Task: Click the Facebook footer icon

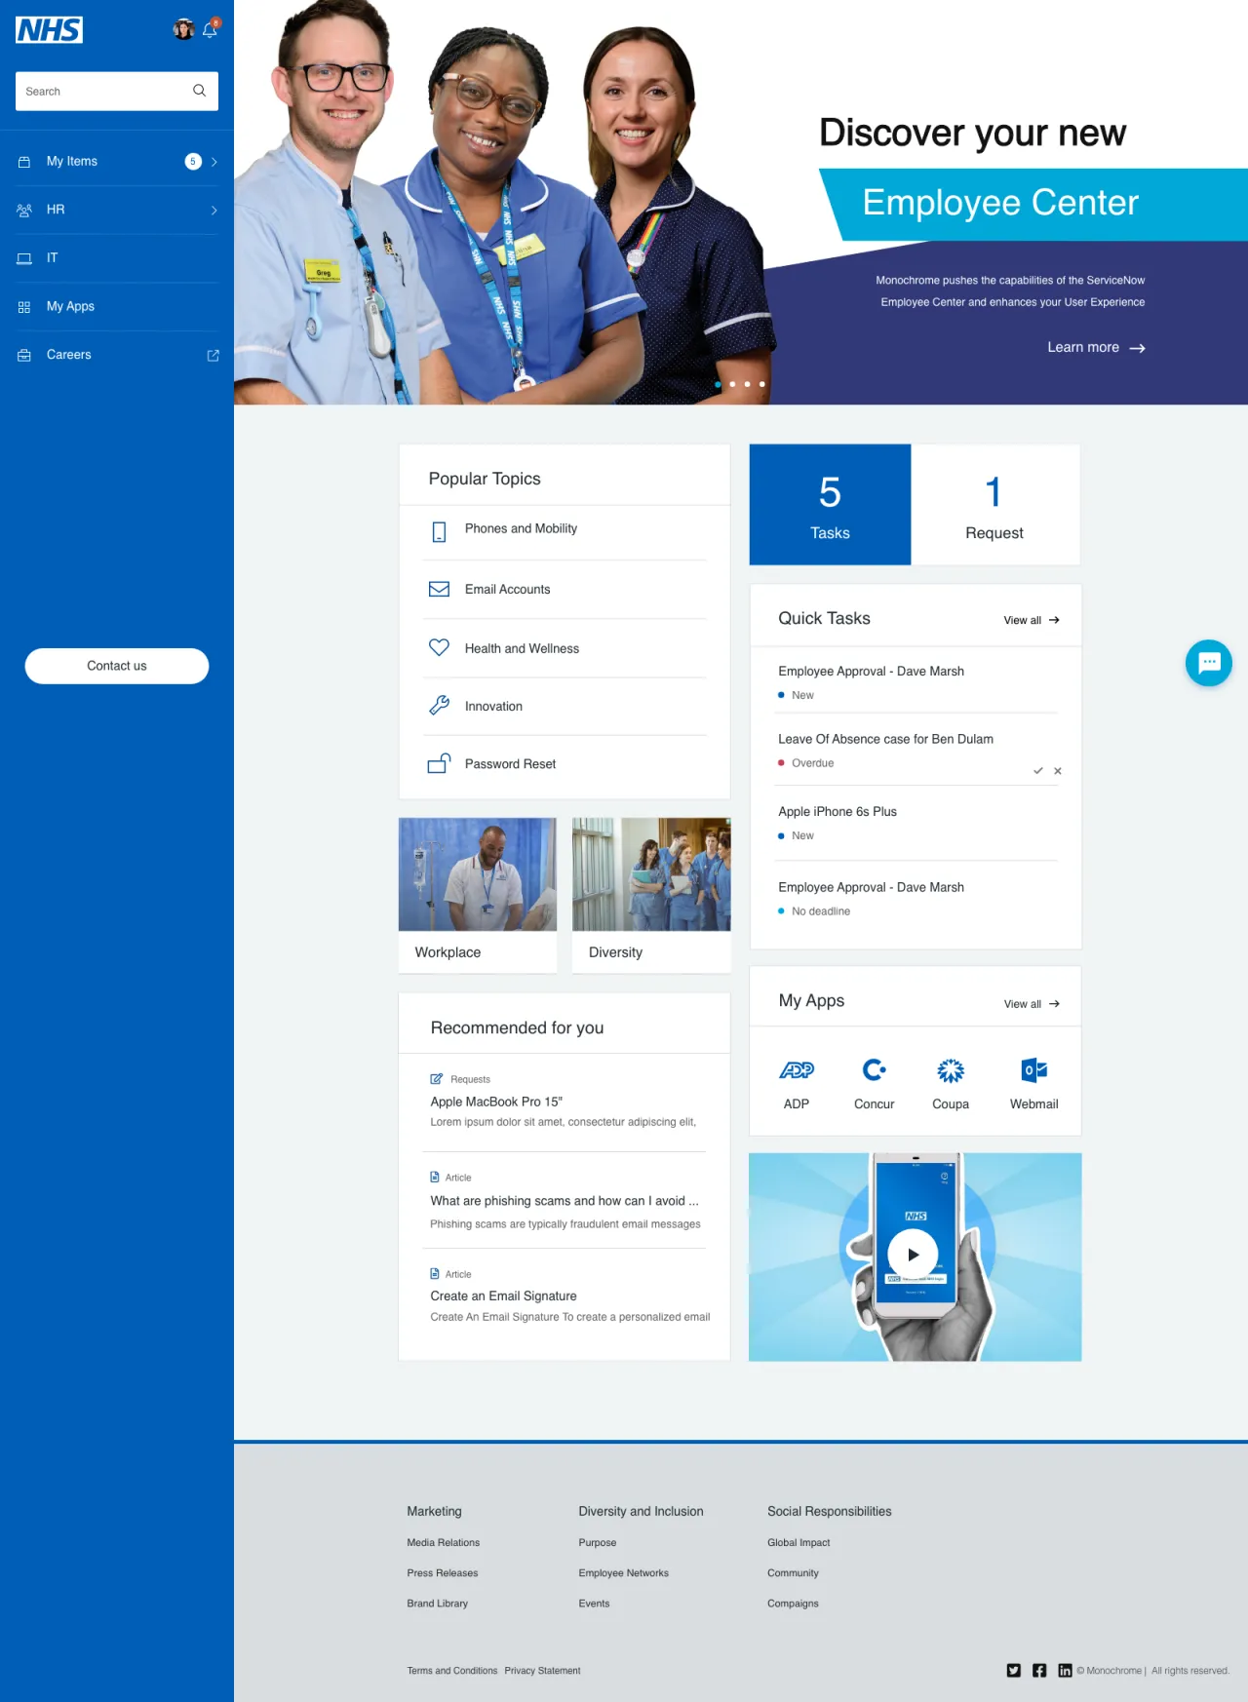Action: (1039, 1671)
